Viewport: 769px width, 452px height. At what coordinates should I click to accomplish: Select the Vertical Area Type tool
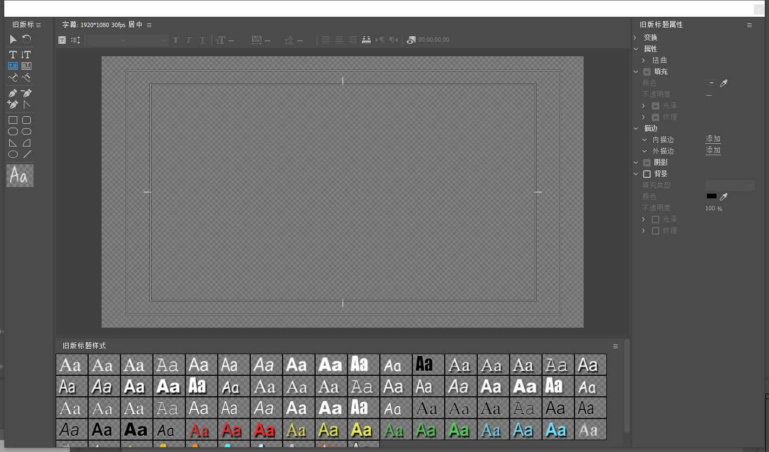26,66
